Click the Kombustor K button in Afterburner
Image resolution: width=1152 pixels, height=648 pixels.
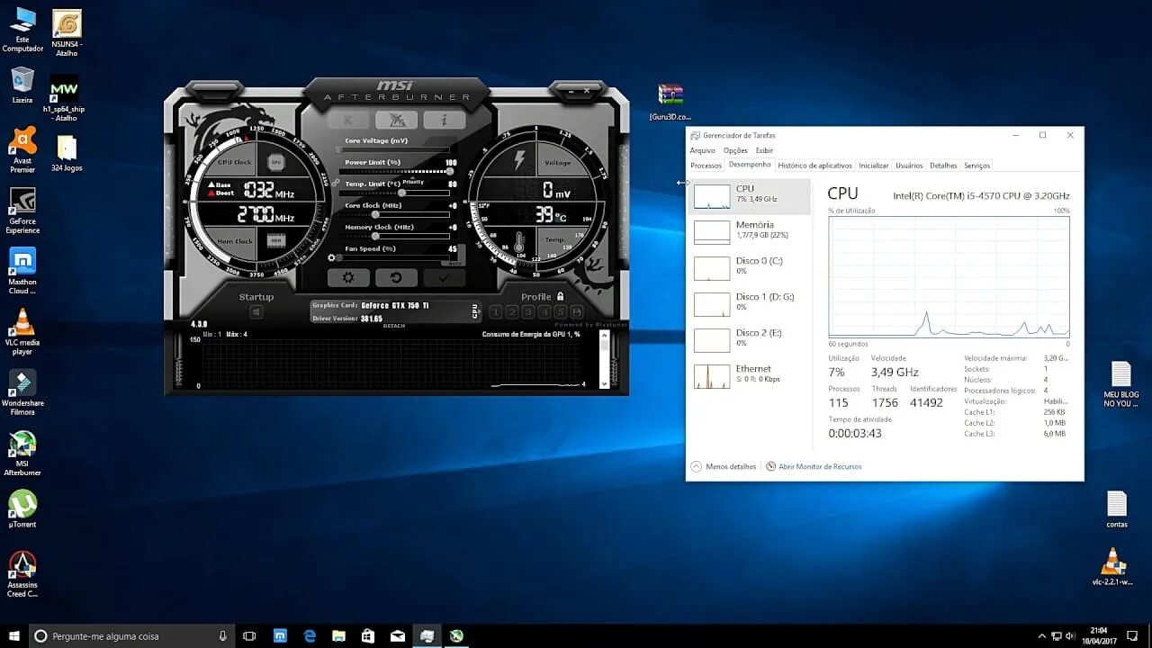[348, 120]
